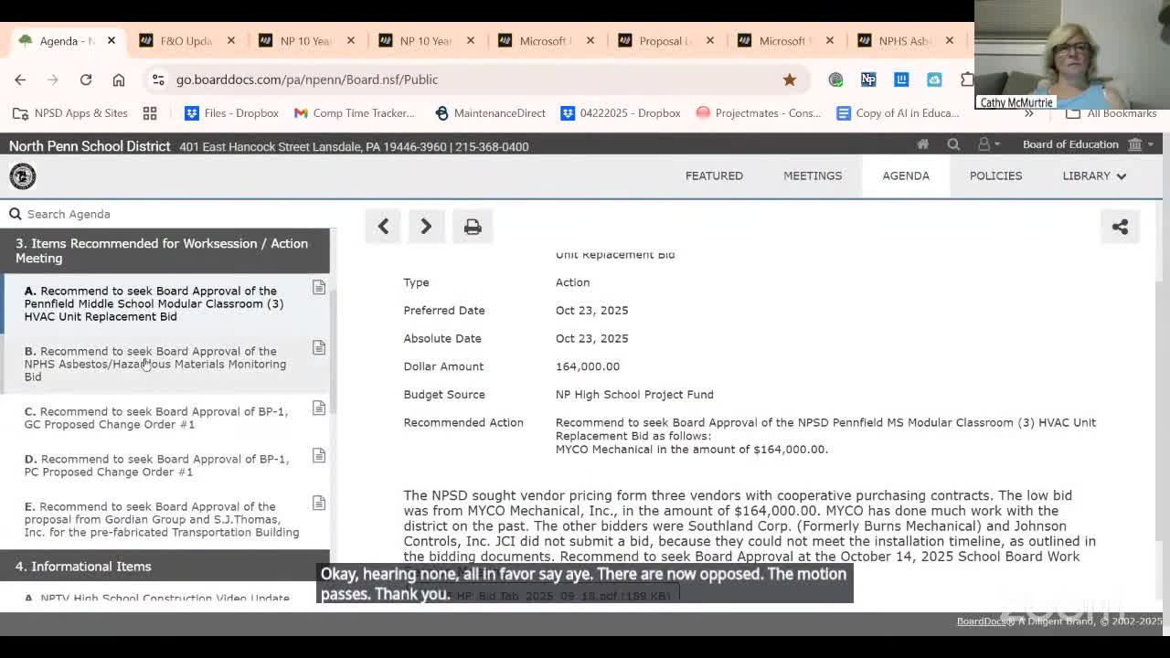Viewport: 1170px width, 658px height.
Task: Open document icon for item B NPHS Asbestos
Action: 319,348
